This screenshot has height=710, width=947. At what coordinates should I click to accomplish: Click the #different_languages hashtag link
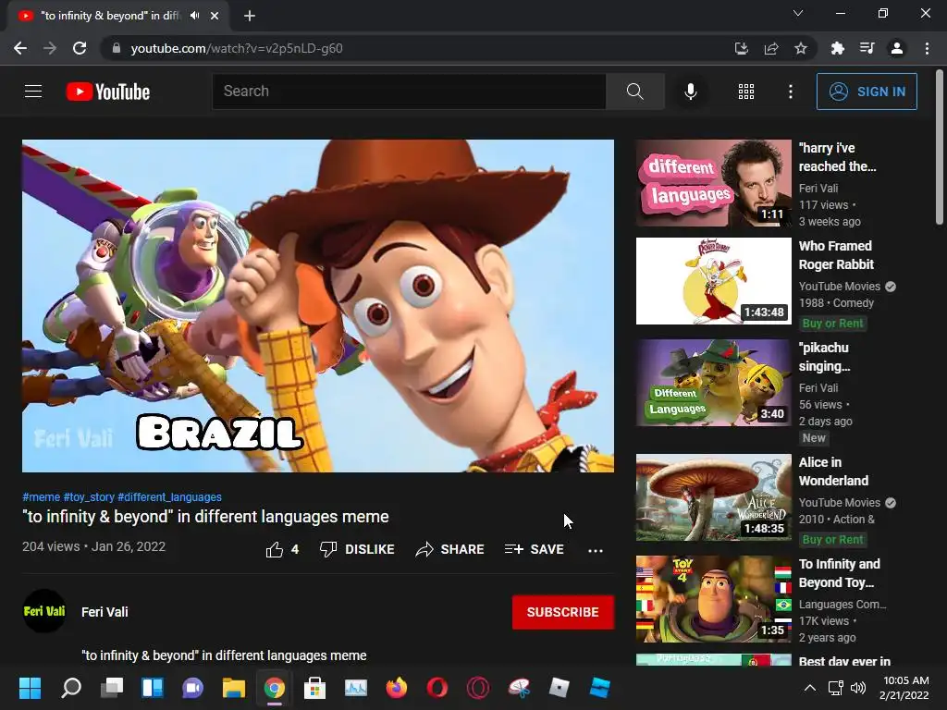pos(170,496)
